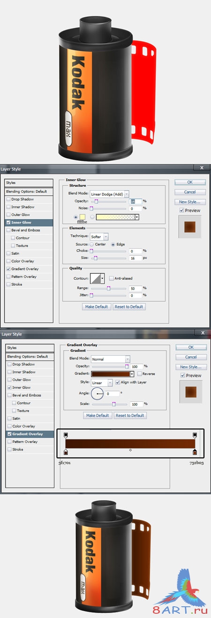Toggle Anti-aliased checkbox in Inner Glow dialog
211x618 pixels.
pyautogui.click(x=111, y=278)
